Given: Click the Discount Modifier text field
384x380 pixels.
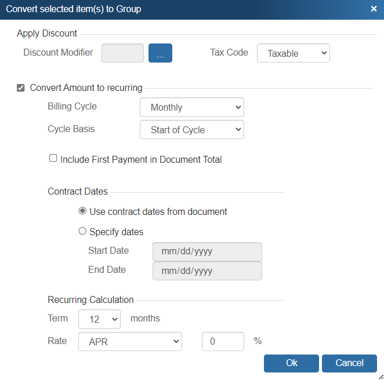Looking at the screenshot, I should 122,53.
